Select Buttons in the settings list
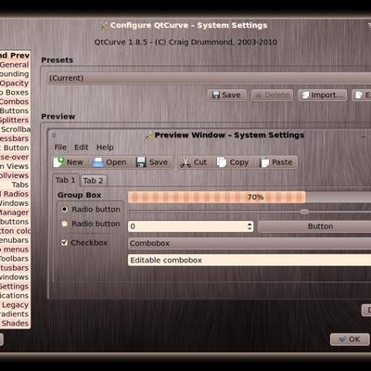 (x=15, y=110)
